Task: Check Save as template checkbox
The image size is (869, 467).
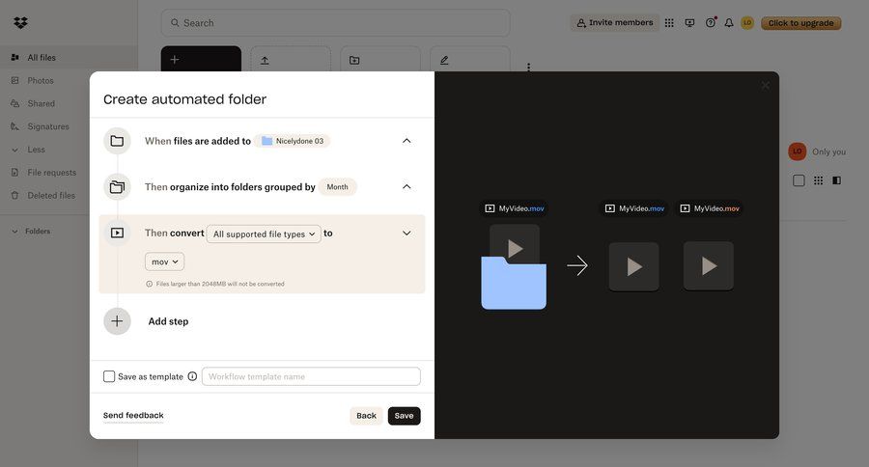Action: click(109, 376)
